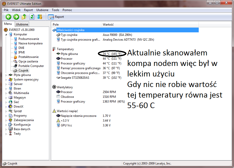Select Pamięć procesora graficznego row
The height and width of the screenshot is (168, 234).
(x=125, y=68)
